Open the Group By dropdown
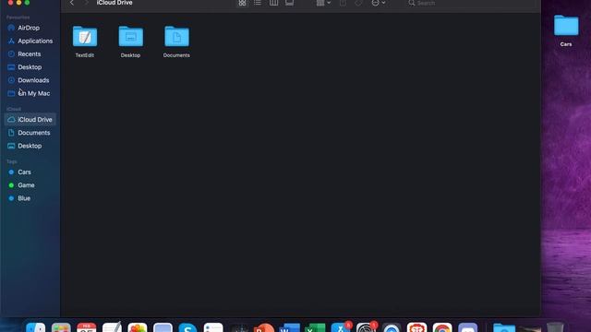 323,3
